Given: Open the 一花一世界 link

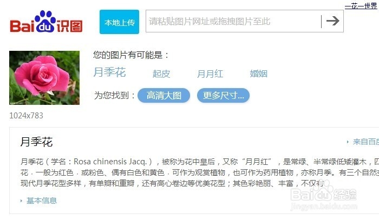Looking at the screenshot, I should [361, 6].
